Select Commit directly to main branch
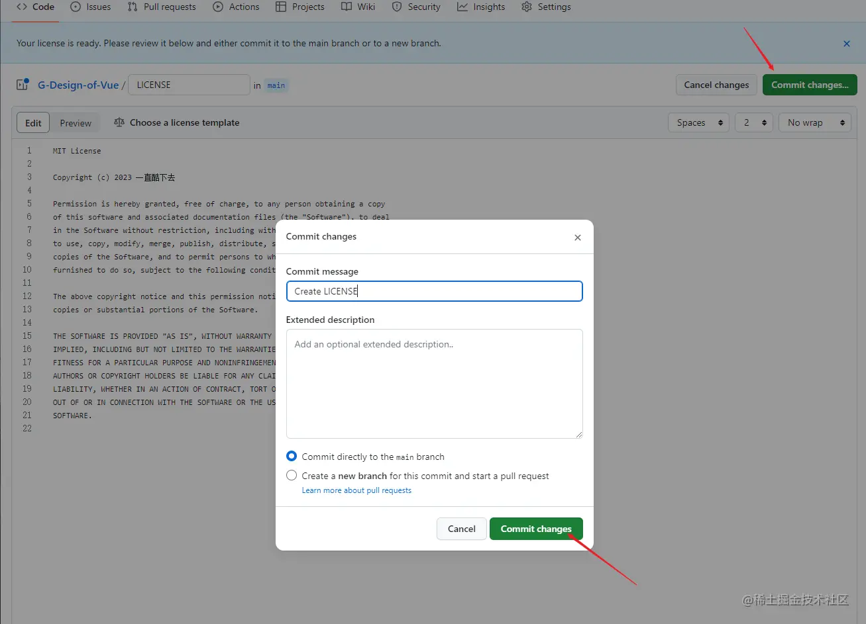The width and height of the screenshot is (866, 624). [x=292, y=457]
